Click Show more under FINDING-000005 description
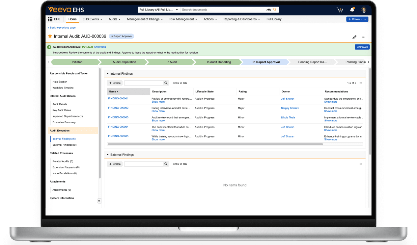This screenshot has width=417, height=245. coord(158,139)
